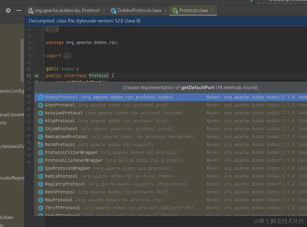Choose HessianProtocol implementation
Screen dimensions: 307x227
pyautogui.click(x=171, y=113)
